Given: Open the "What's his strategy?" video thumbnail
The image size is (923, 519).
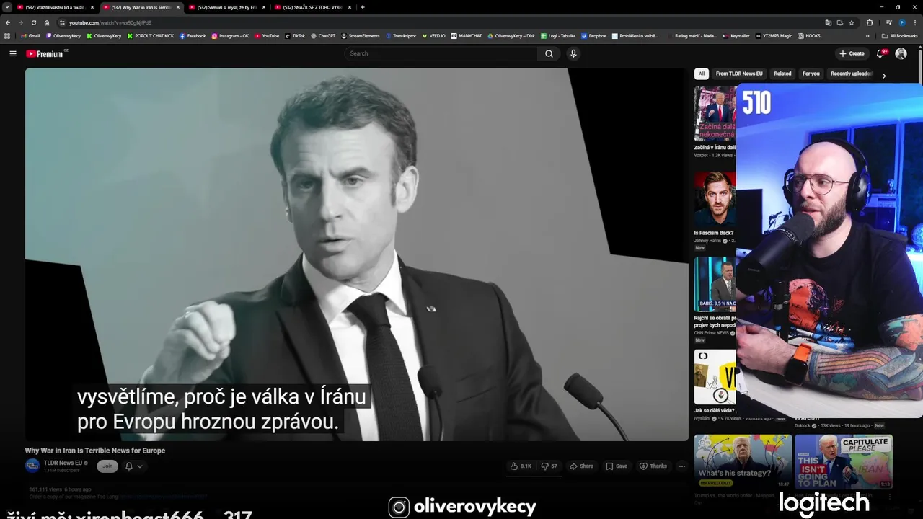Looking at the screenshot, I should click(743, 461).
